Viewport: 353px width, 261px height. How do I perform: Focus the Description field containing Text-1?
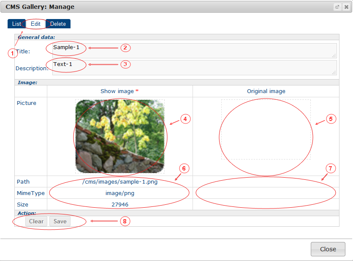pyautogui.click(x=194, y=67)
